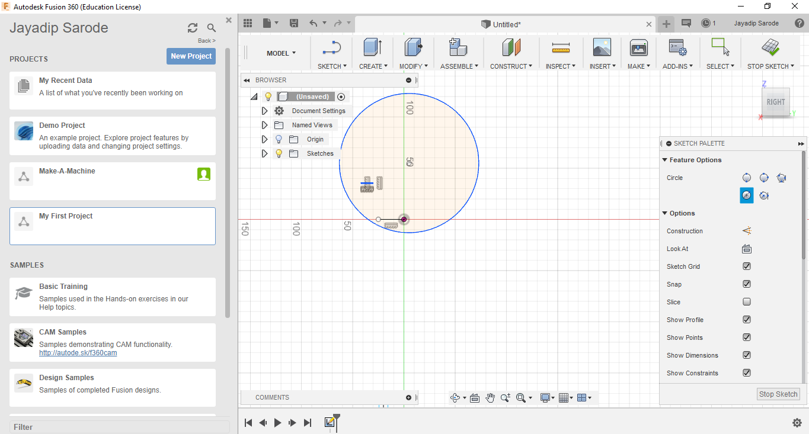This screenshot has width=809, height=434.
Task: Click the Modify press-pull icon
Action: click(x=413, y=47)
